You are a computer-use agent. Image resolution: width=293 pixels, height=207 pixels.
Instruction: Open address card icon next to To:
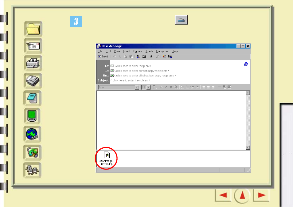pyautogui.click(x=112, y=66)
